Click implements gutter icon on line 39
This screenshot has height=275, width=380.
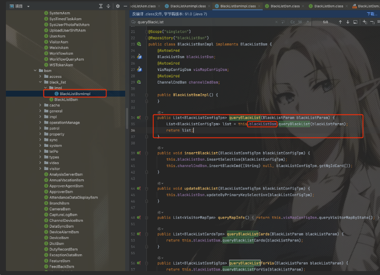coord(139,153)
